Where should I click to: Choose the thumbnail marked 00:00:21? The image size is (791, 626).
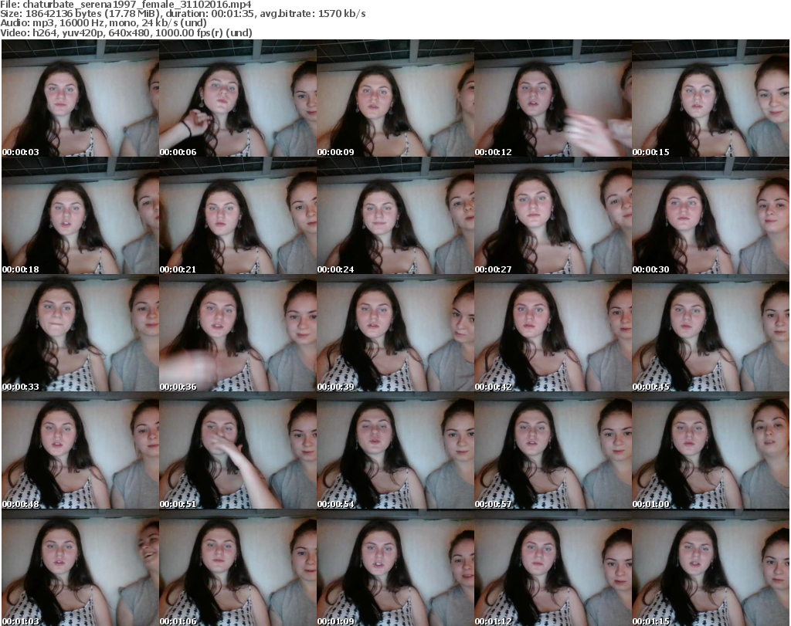[x=238, y=215]
